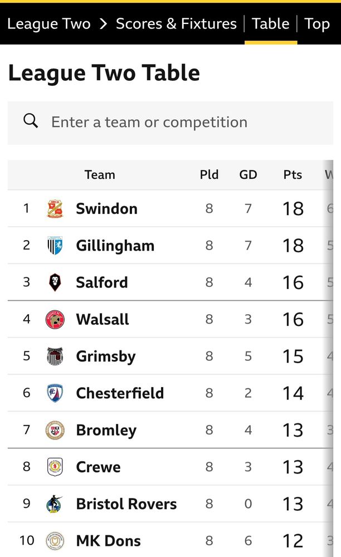Click the Pts column header
Image resolution: width=341 pixels, height=557 pixels.
293,175
